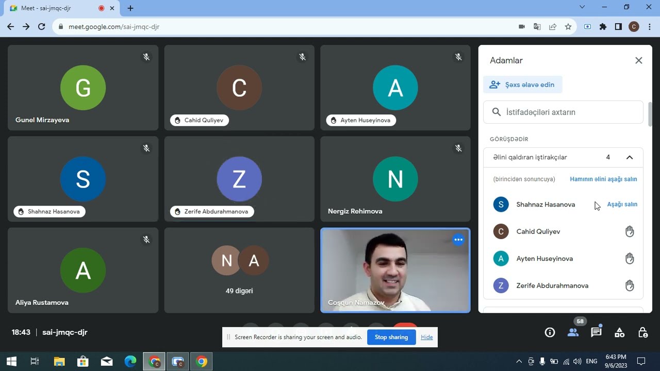Click the volume icon in system tray
Viewport: 660px width, 371px height.
(x=577, y=361)
